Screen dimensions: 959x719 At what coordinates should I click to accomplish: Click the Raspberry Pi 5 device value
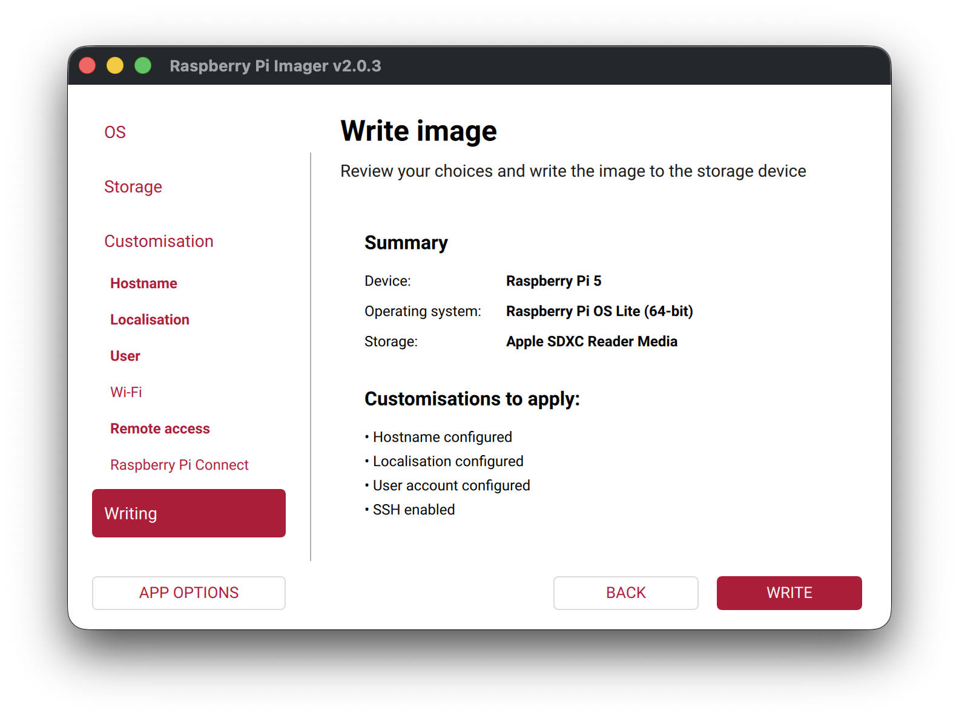coord(554,281)
